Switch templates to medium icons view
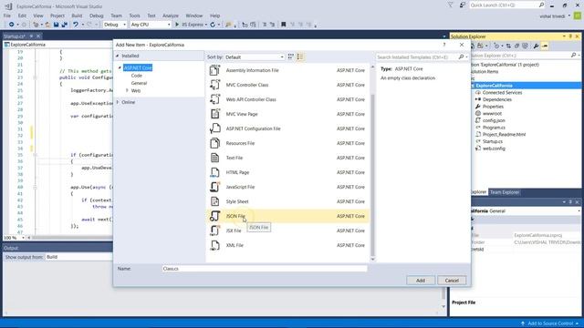584x328 pixels. (x=290, y=56)
